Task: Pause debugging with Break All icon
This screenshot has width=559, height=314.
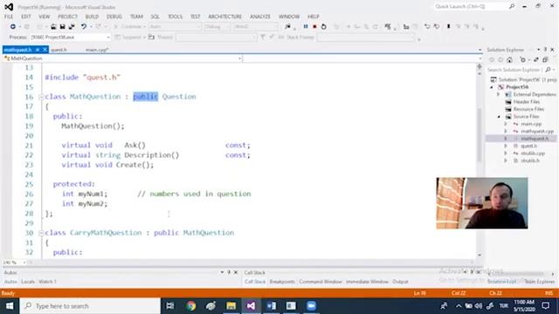Action: 306,27
